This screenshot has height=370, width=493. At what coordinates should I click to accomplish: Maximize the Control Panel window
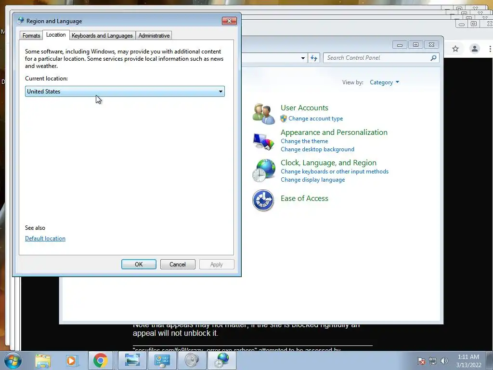coord(415,45)
